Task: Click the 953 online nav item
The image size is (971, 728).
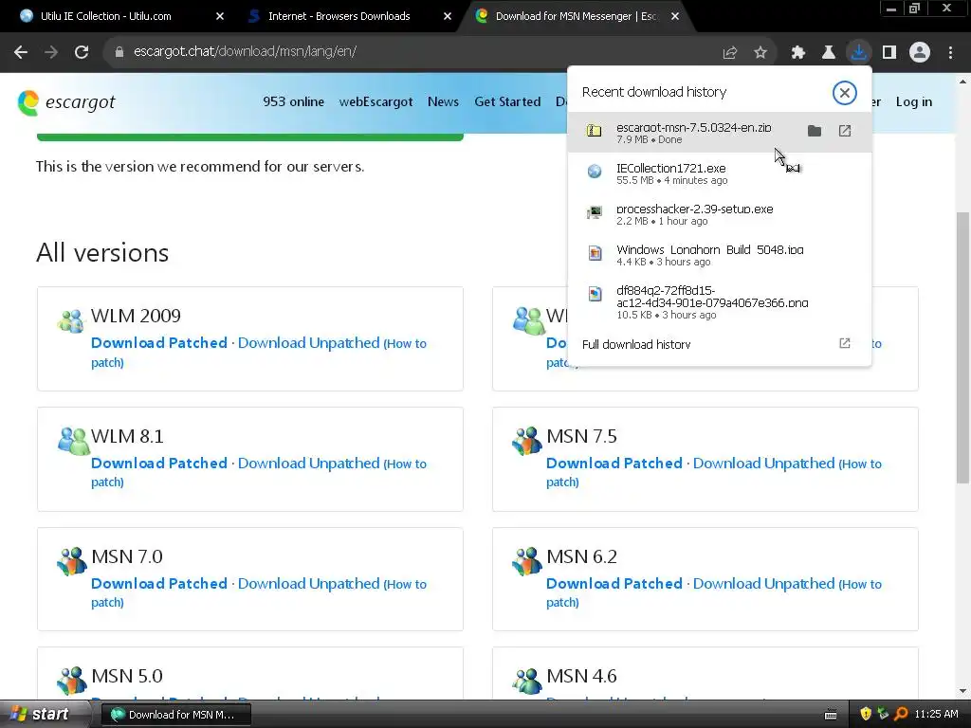Action: (294, 102)
